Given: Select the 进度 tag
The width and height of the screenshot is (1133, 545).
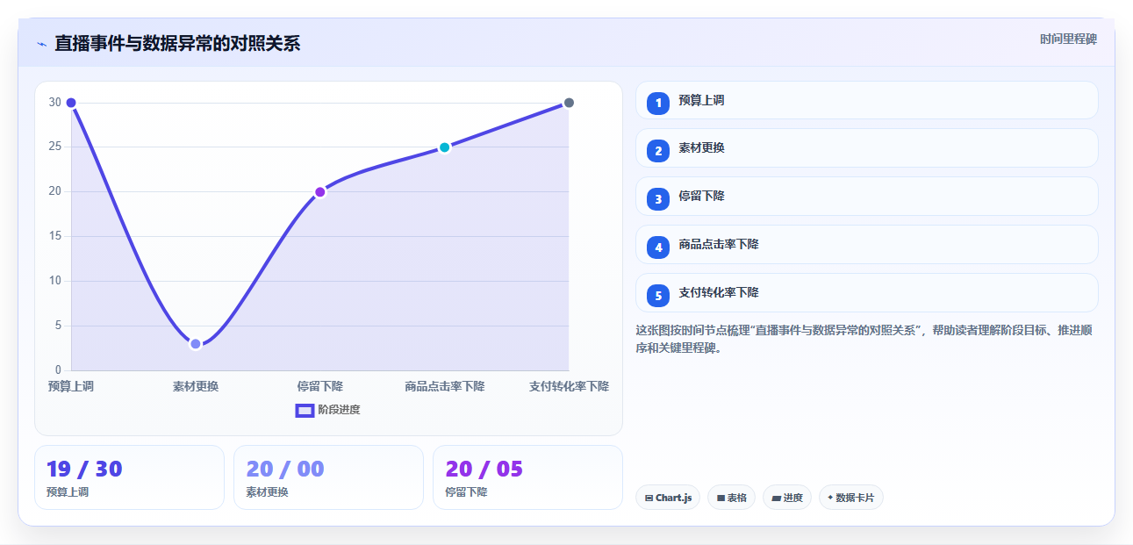Looking at the screenshot, I should (787, 498).
